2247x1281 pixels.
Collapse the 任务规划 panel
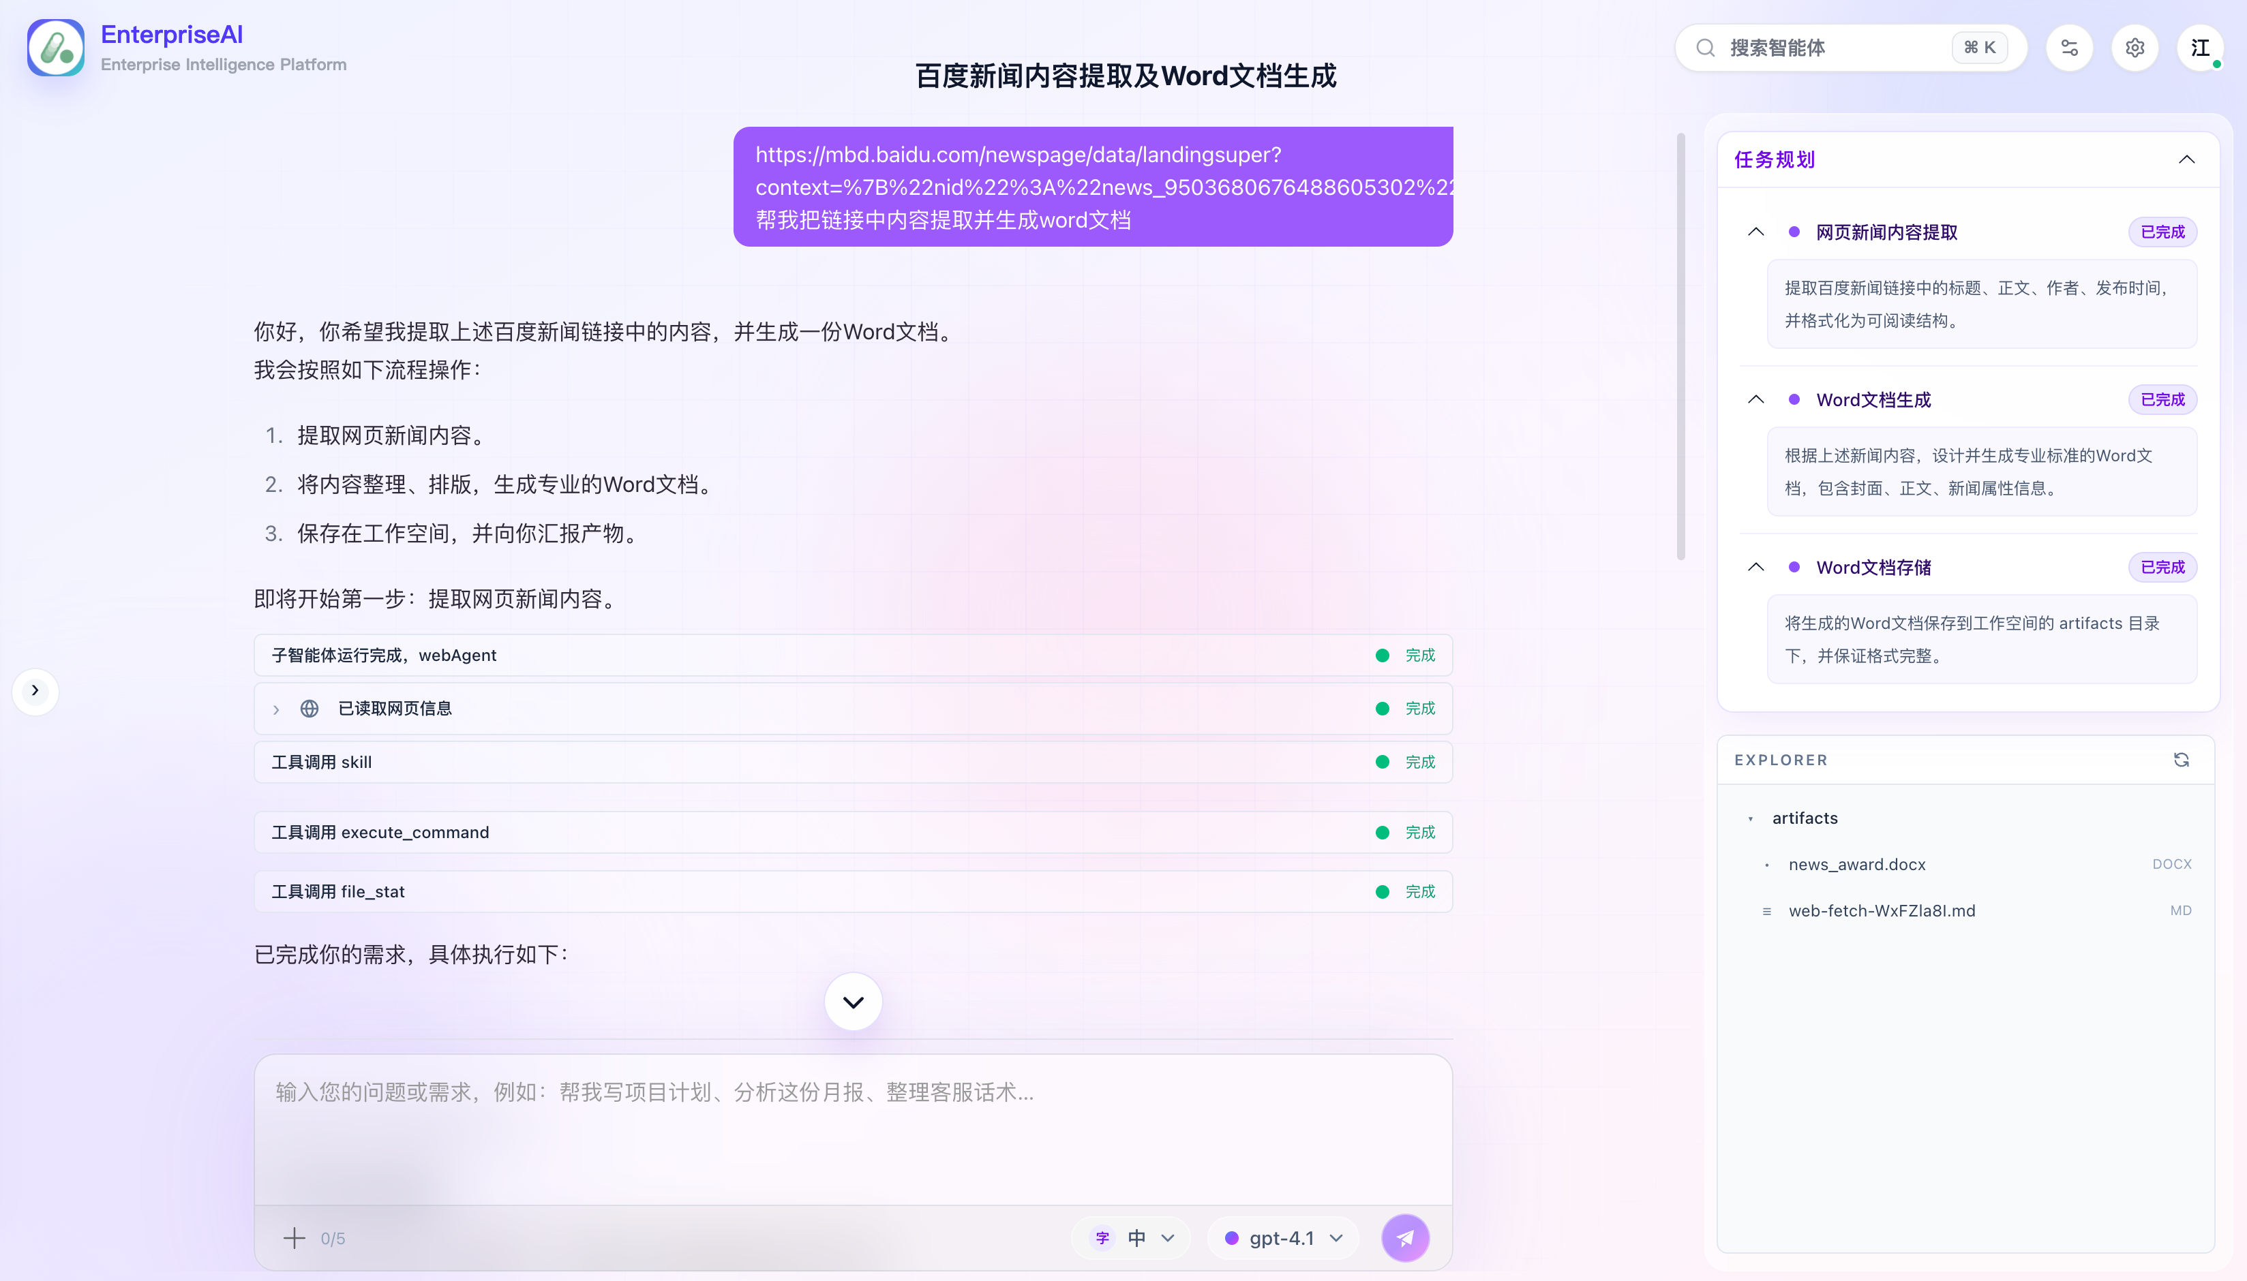pos(2186,159)
